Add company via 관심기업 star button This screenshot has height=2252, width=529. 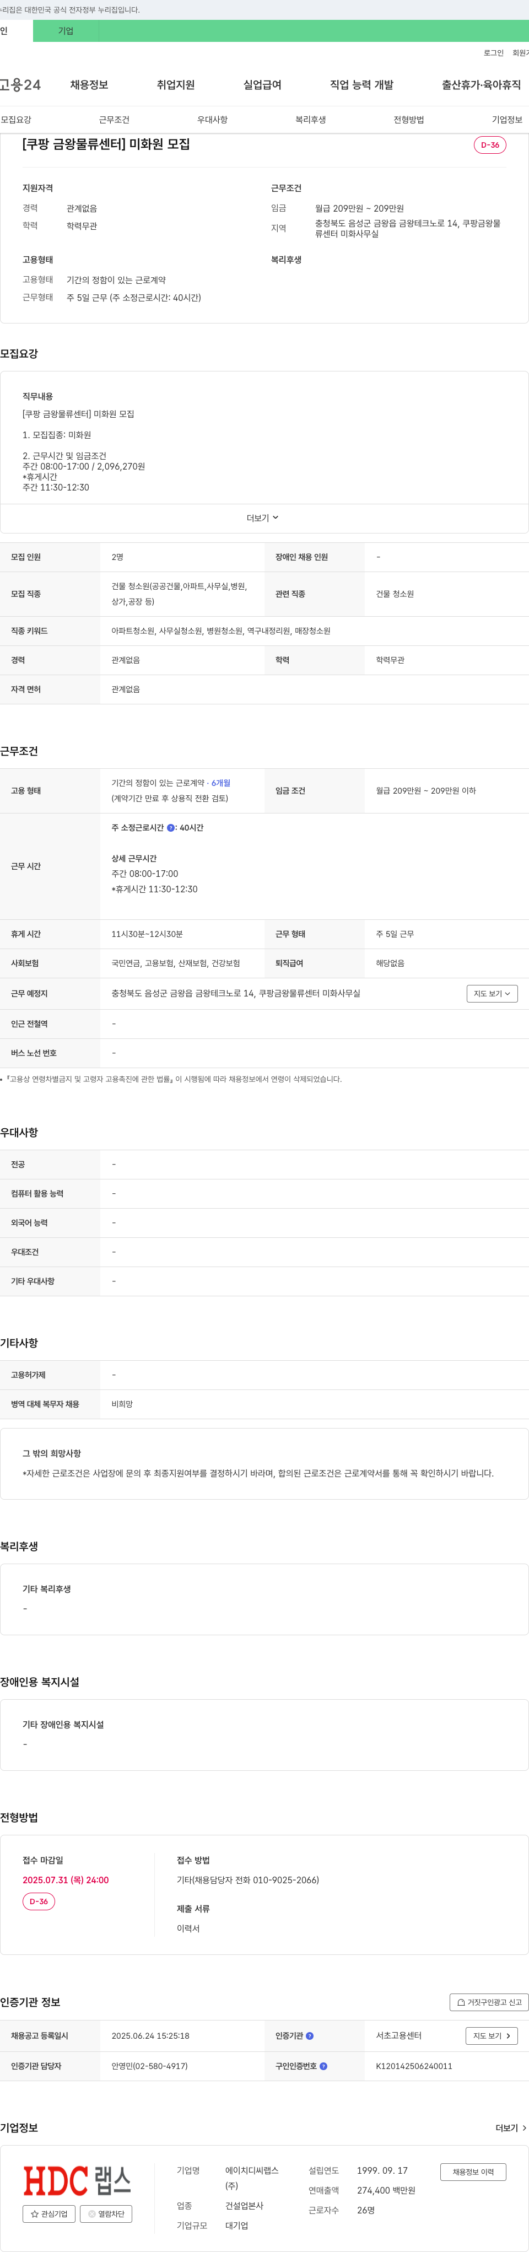pos(49,2215)
